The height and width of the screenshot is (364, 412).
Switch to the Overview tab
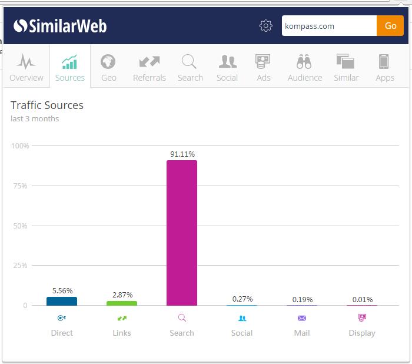point(26,67)
